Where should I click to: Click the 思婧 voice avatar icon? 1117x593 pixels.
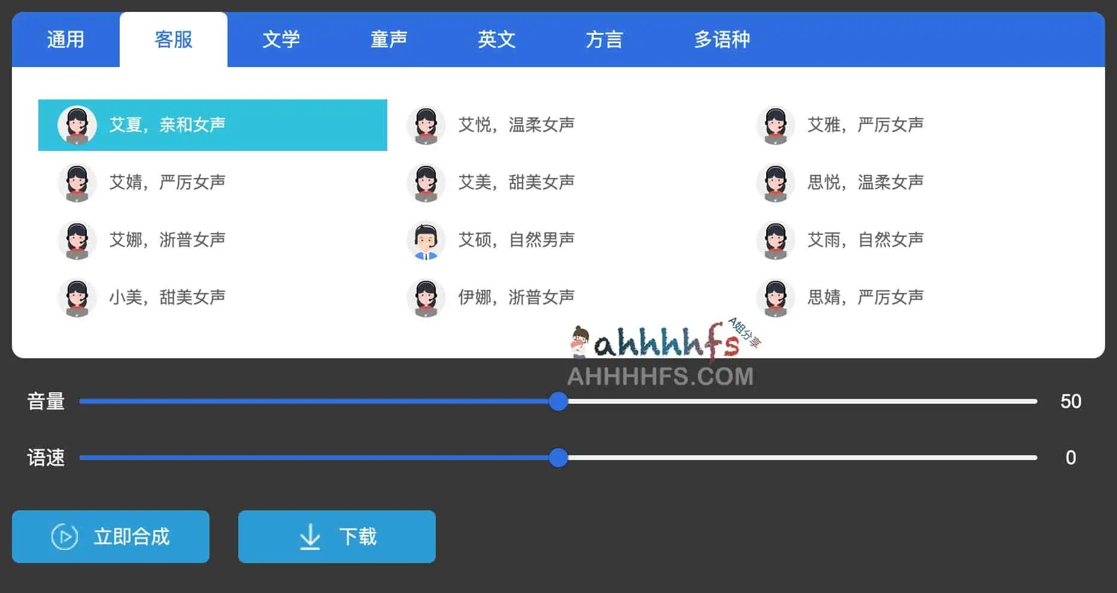pos(775,298)
